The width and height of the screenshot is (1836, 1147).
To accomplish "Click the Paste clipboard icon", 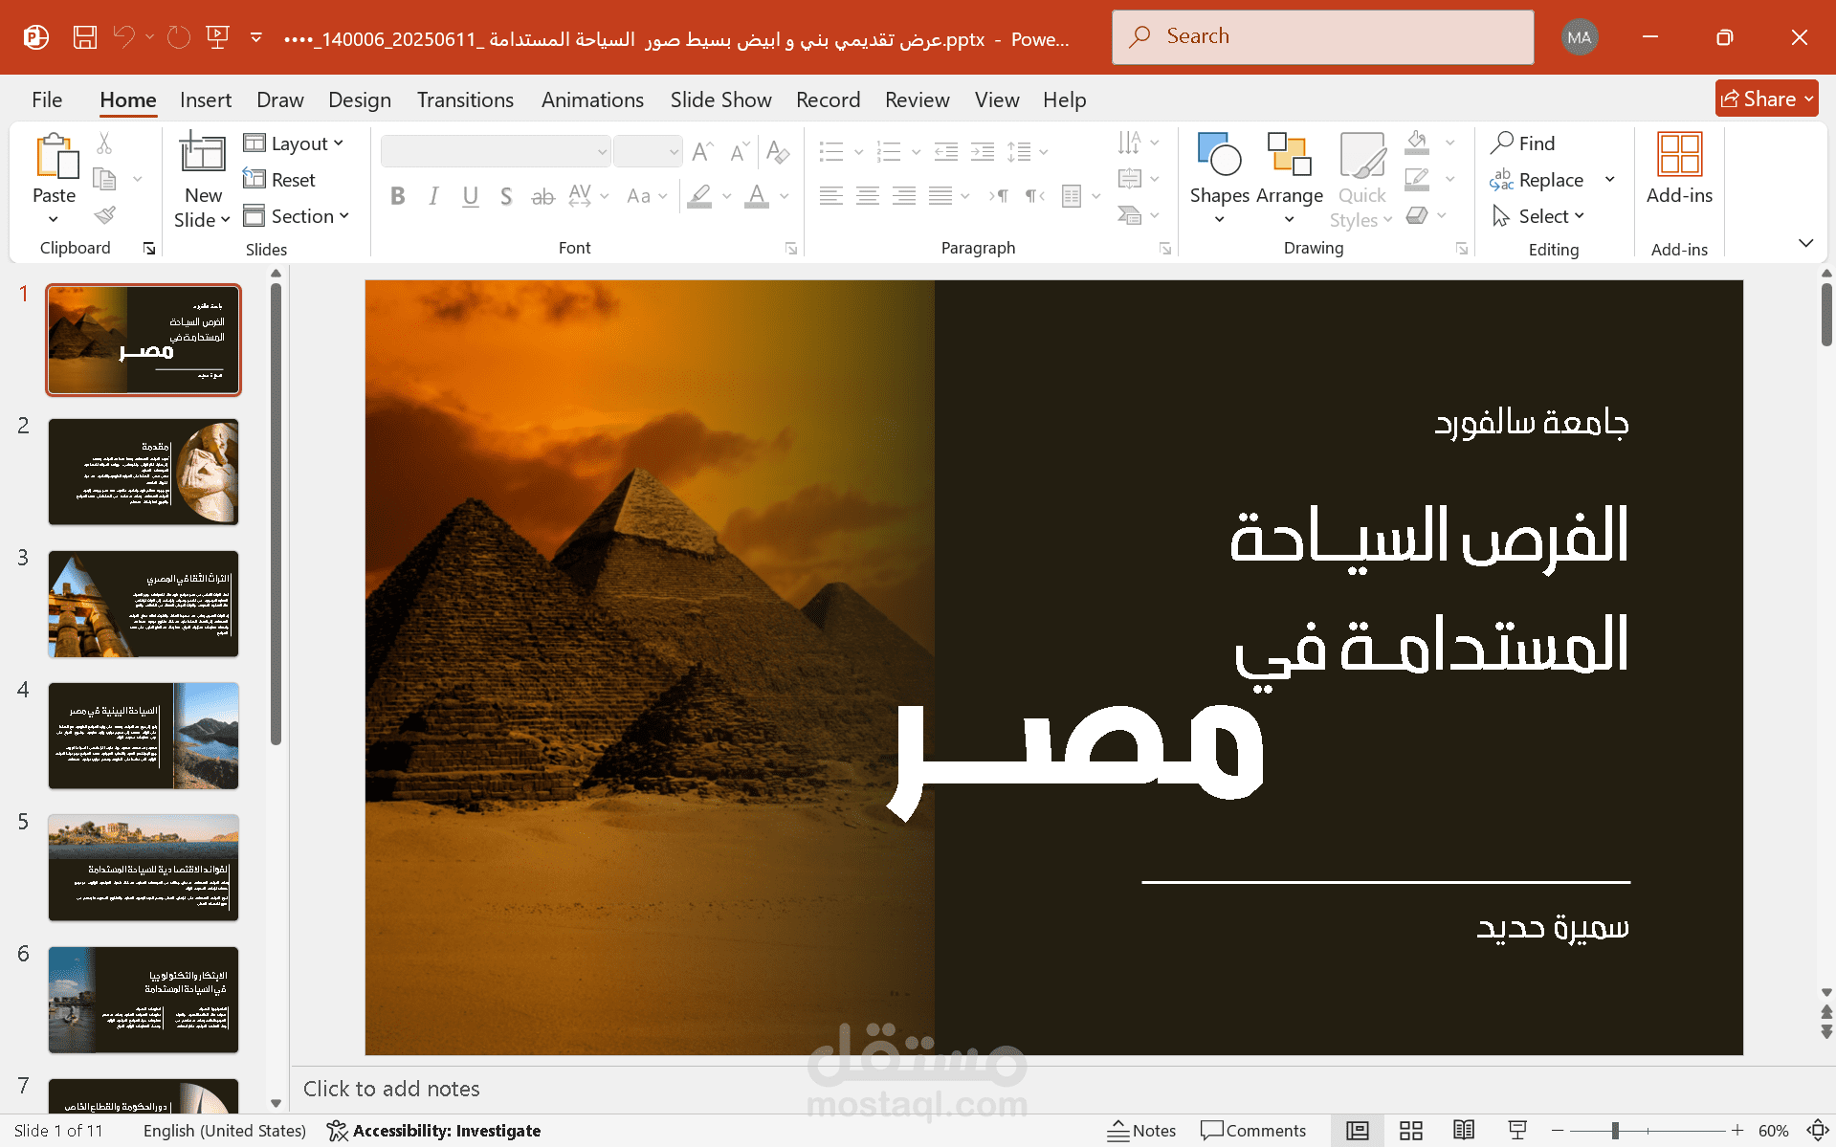I will (55, 156).
